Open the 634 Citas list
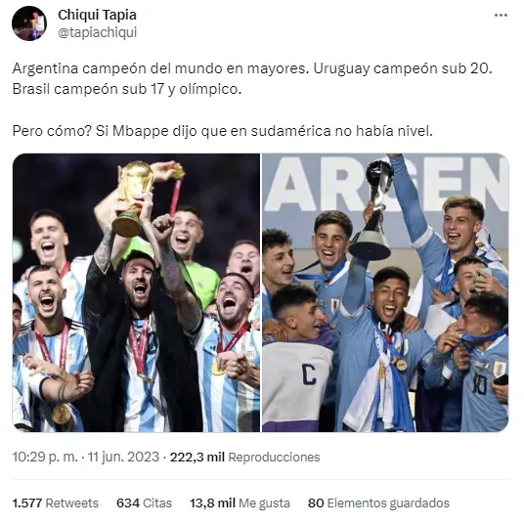 (144, 503)
